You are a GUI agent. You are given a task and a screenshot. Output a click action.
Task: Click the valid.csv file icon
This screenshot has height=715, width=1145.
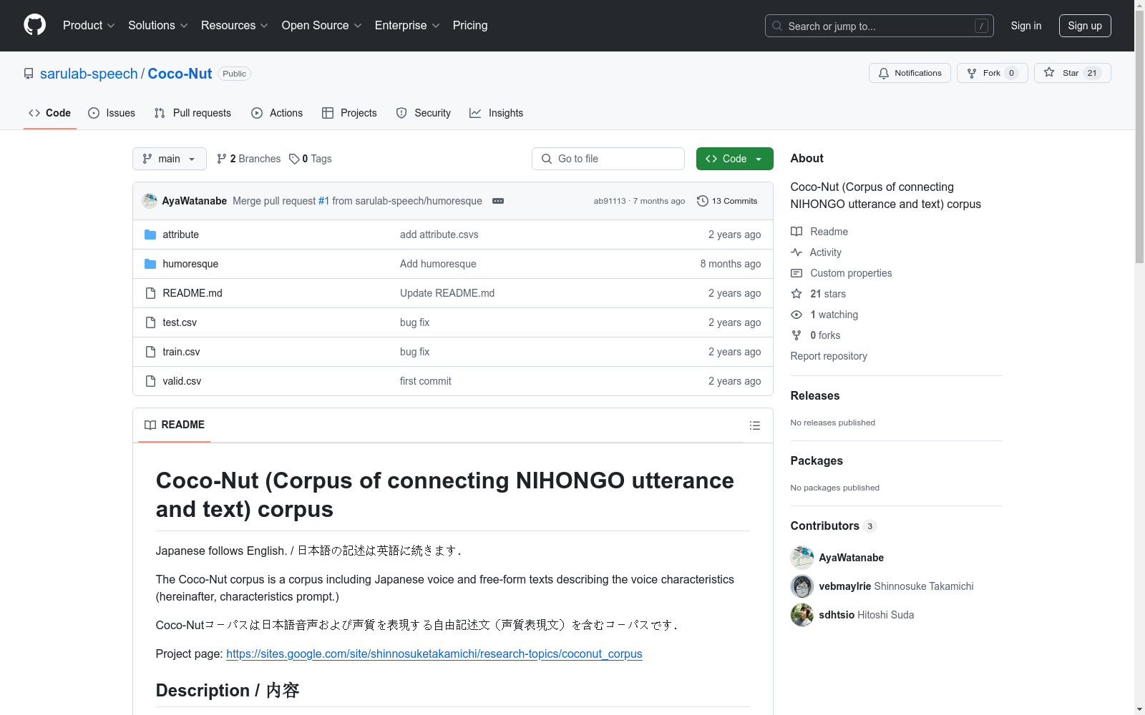[150, 381]
